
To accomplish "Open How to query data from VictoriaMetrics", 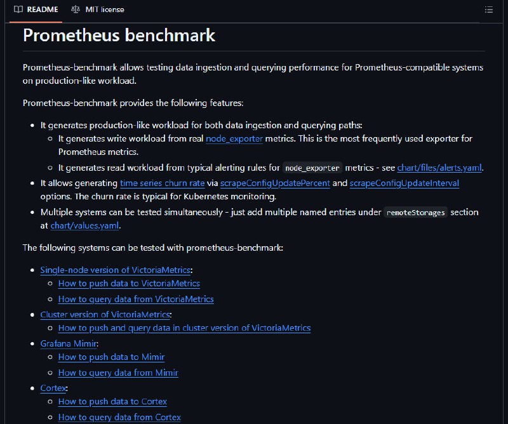I will pyautogui.click(x=136, y=299).
